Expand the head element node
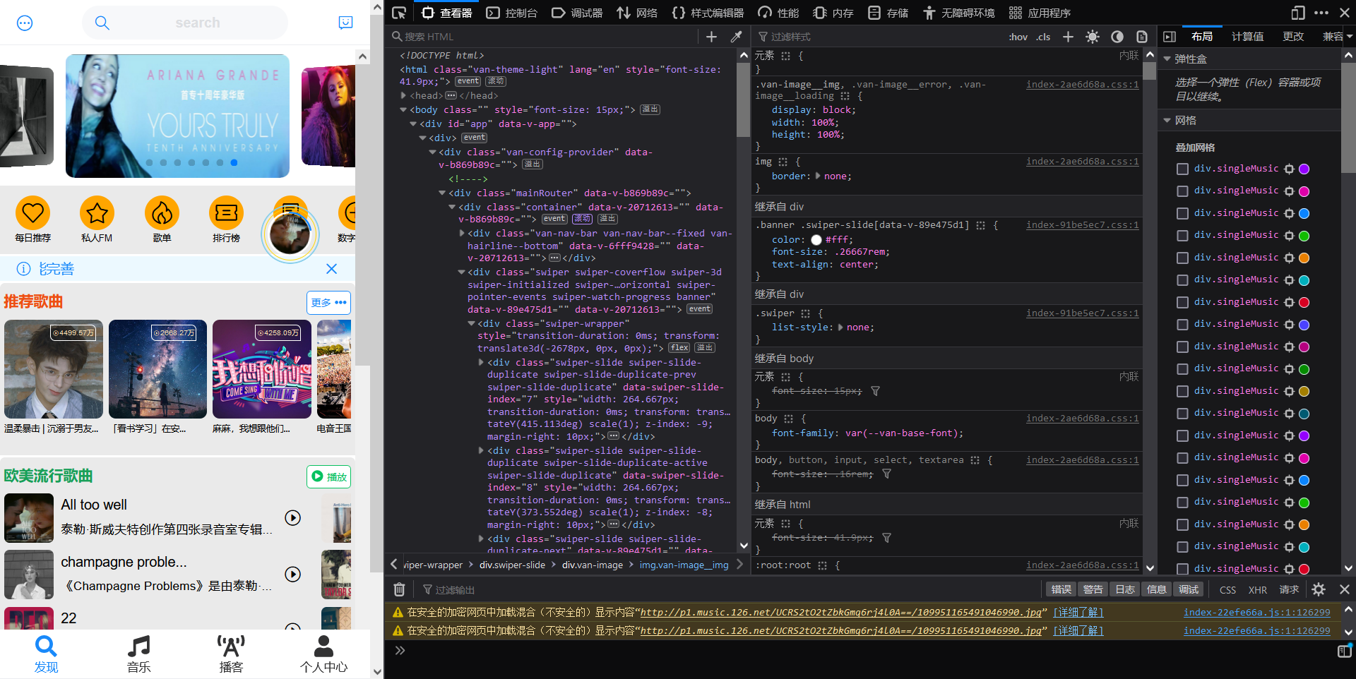Image resolution: width=1356 pixels, height=679 pixels. point(403,95)
